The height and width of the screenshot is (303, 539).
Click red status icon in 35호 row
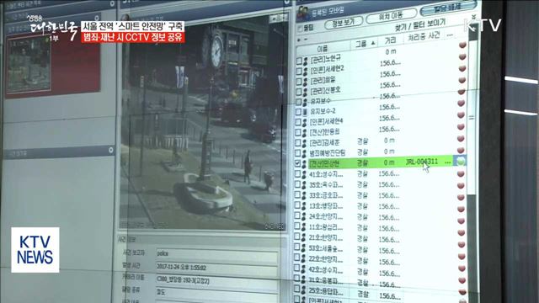coord(462,185)
